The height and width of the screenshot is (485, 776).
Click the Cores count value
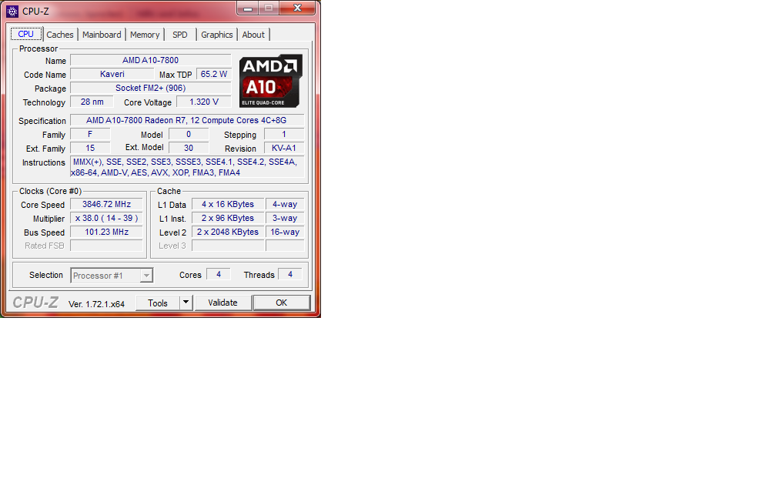pyautogui.click(x=219, y=274)
